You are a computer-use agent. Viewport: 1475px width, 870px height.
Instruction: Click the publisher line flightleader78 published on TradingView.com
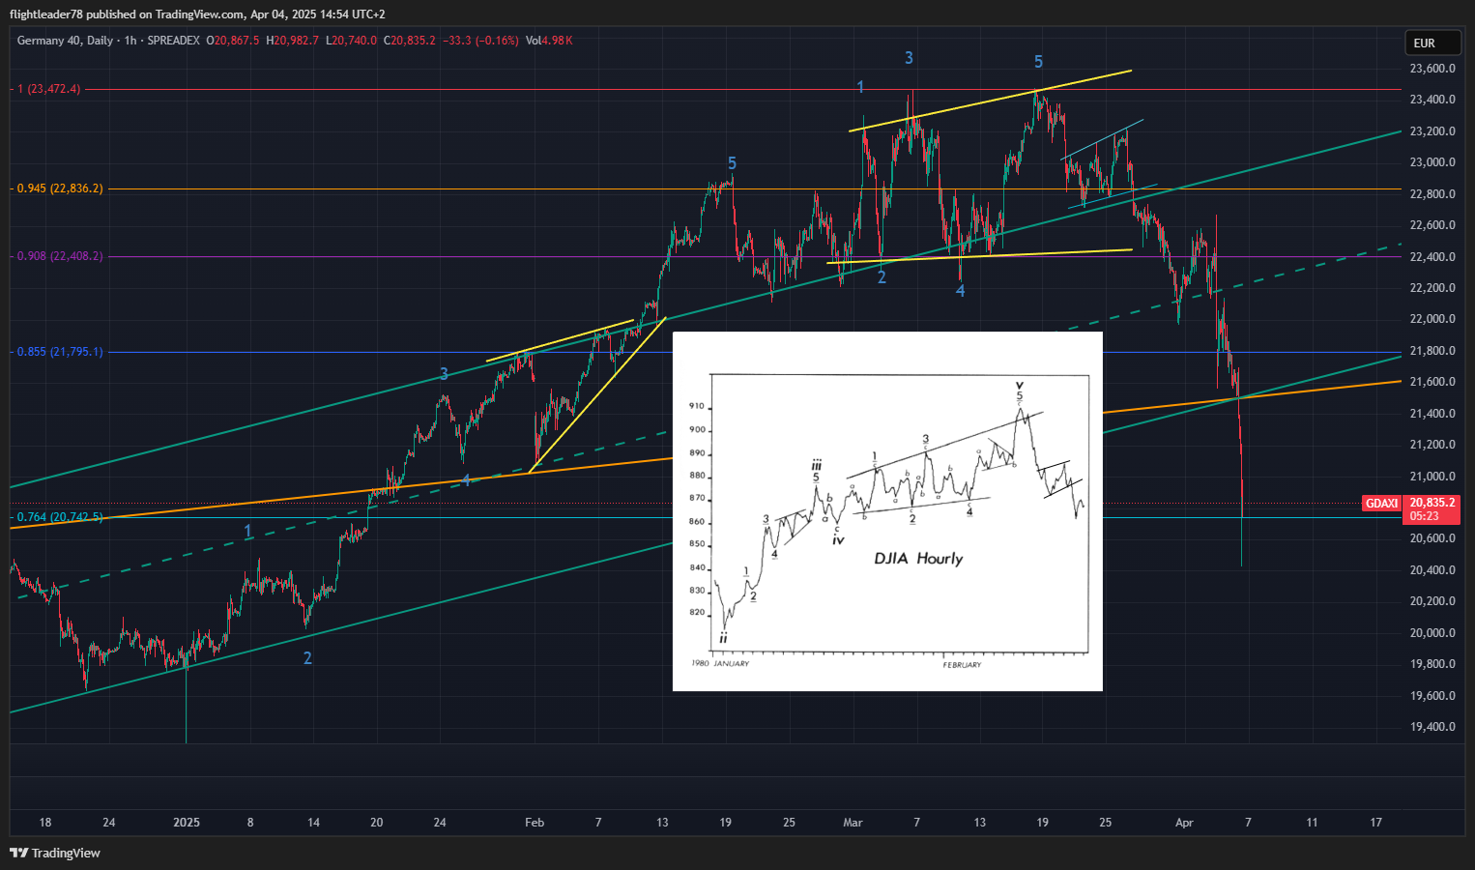pyautogui.click(x=127, y=14)
